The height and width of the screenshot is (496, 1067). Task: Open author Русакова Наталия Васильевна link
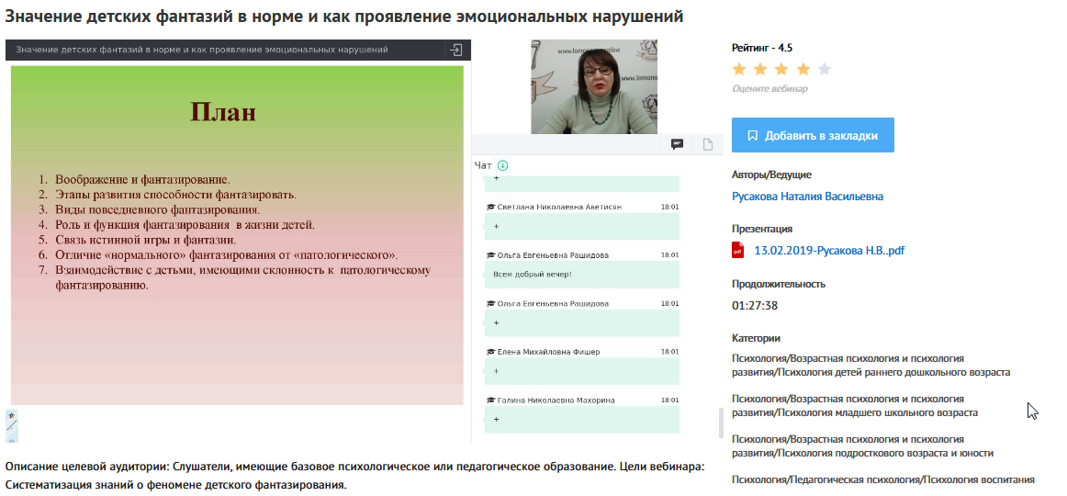coord(807,197)
